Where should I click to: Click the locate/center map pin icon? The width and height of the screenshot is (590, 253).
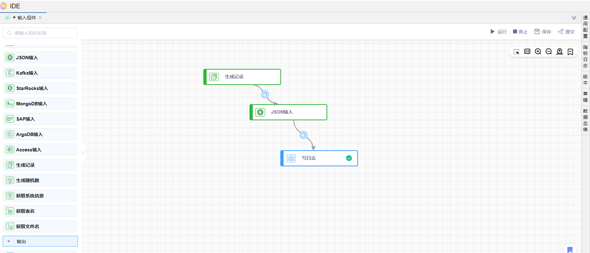point(560,52)
